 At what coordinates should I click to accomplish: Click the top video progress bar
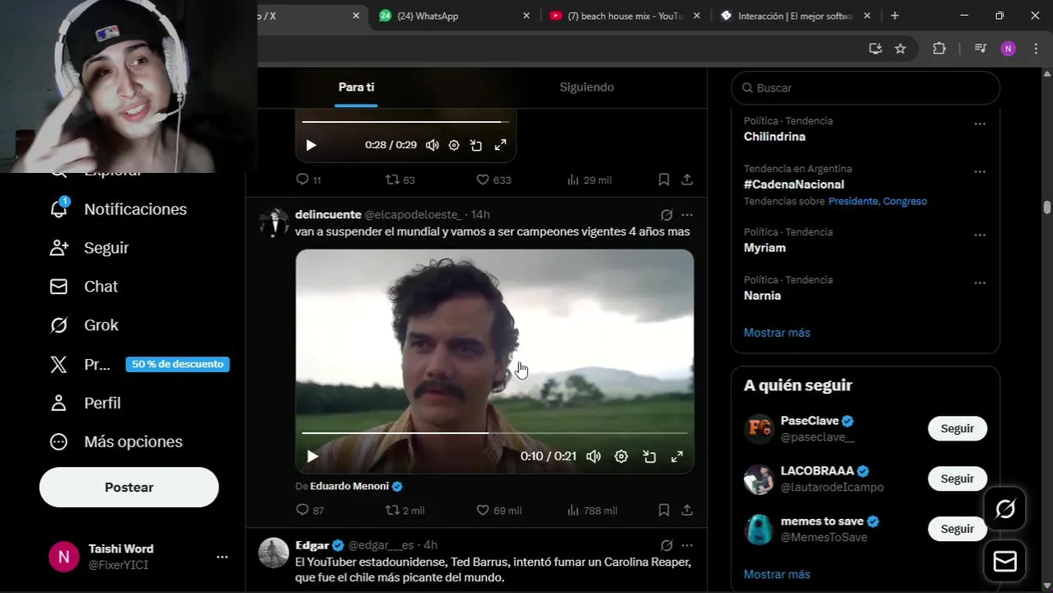pos(405,122)
